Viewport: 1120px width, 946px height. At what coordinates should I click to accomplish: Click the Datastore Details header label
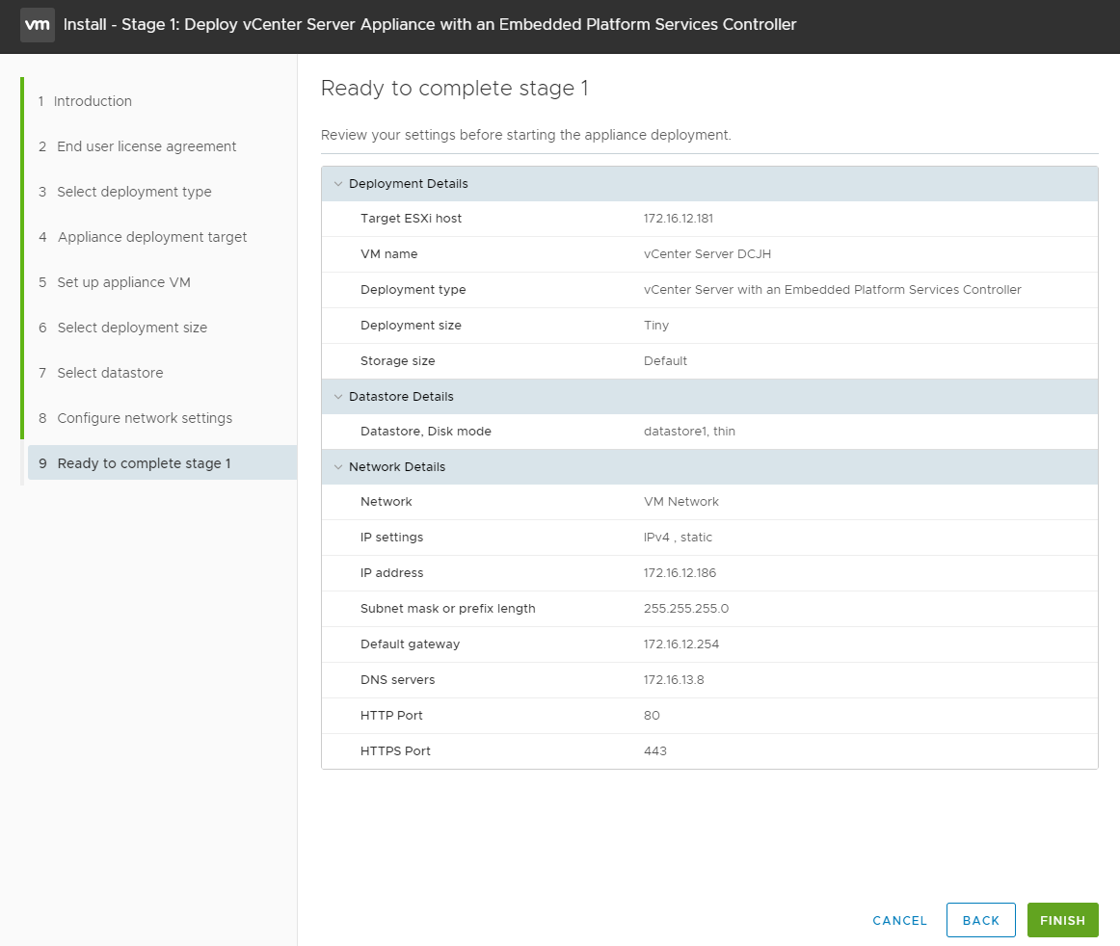click(x=401, y=396)
